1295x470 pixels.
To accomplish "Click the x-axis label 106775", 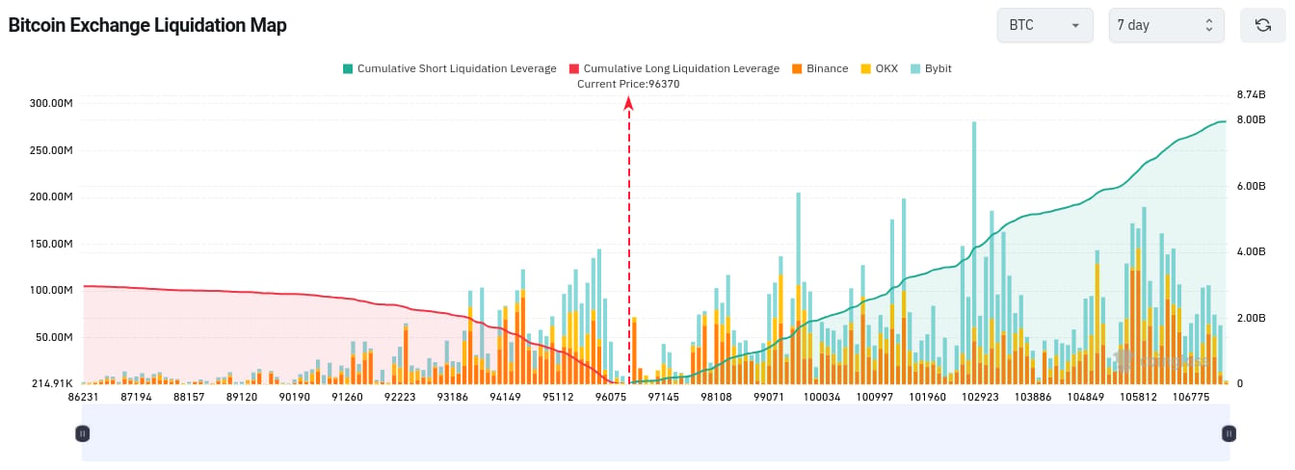I will click(x=1192, y=396).
